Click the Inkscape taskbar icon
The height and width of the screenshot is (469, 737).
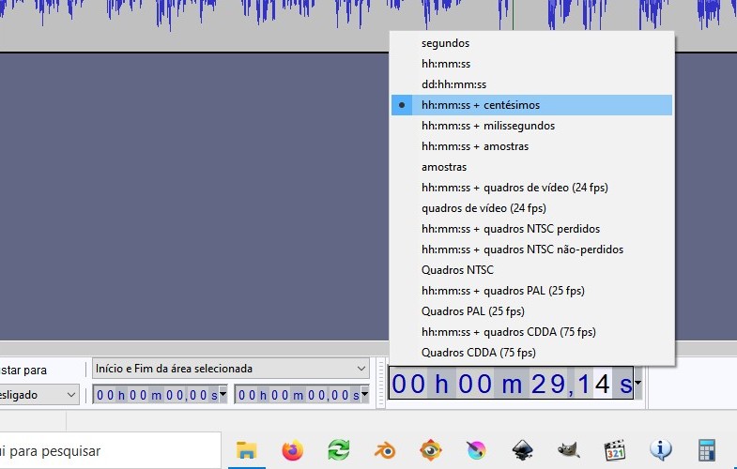pos(523,451)
